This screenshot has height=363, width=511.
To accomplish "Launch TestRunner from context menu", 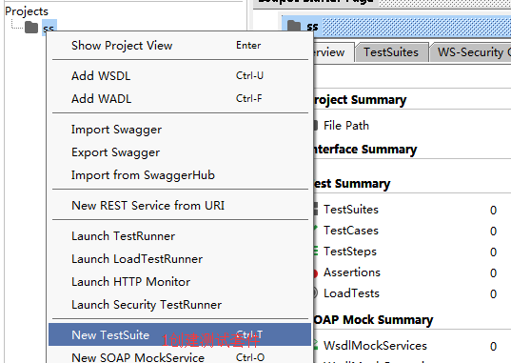I will click(180, 236).
